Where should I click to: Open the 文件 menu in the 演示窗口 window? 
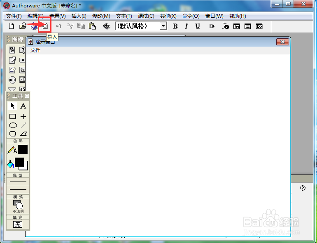point(35,50)
